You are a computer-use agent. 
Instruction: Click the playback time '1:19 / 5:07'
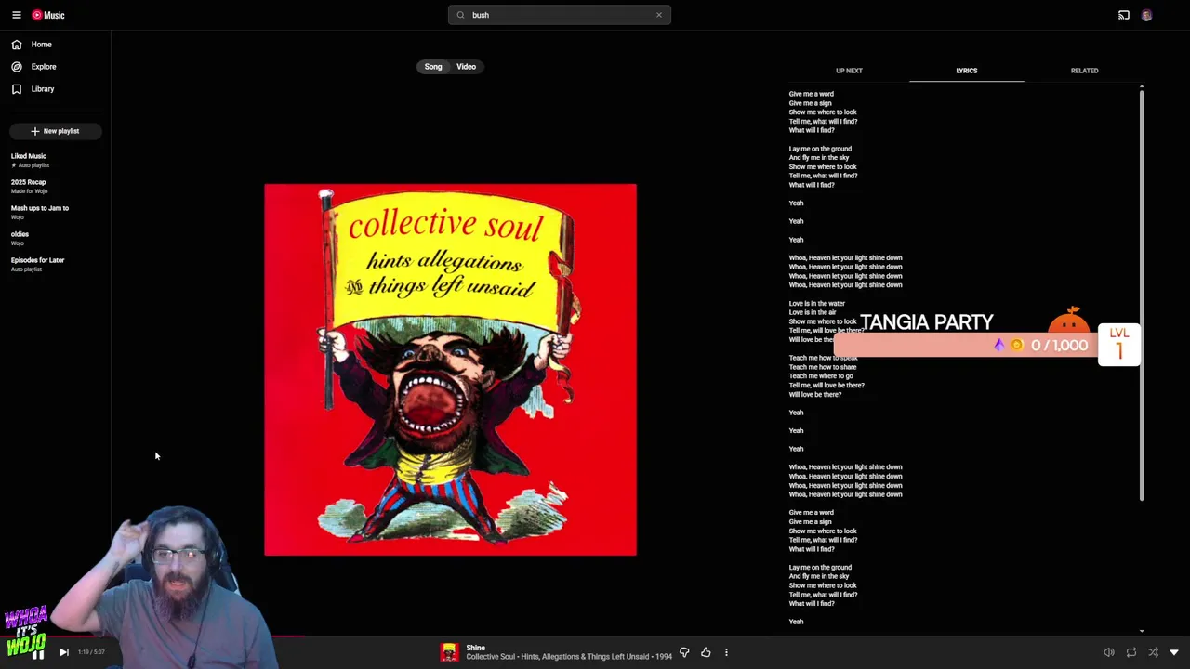point(91,652)
